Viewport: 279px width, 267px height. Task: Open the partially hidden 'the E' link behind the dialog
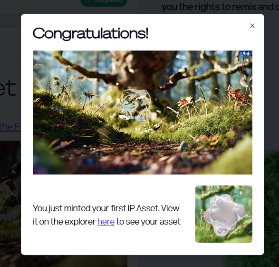(x=10, y=127)
